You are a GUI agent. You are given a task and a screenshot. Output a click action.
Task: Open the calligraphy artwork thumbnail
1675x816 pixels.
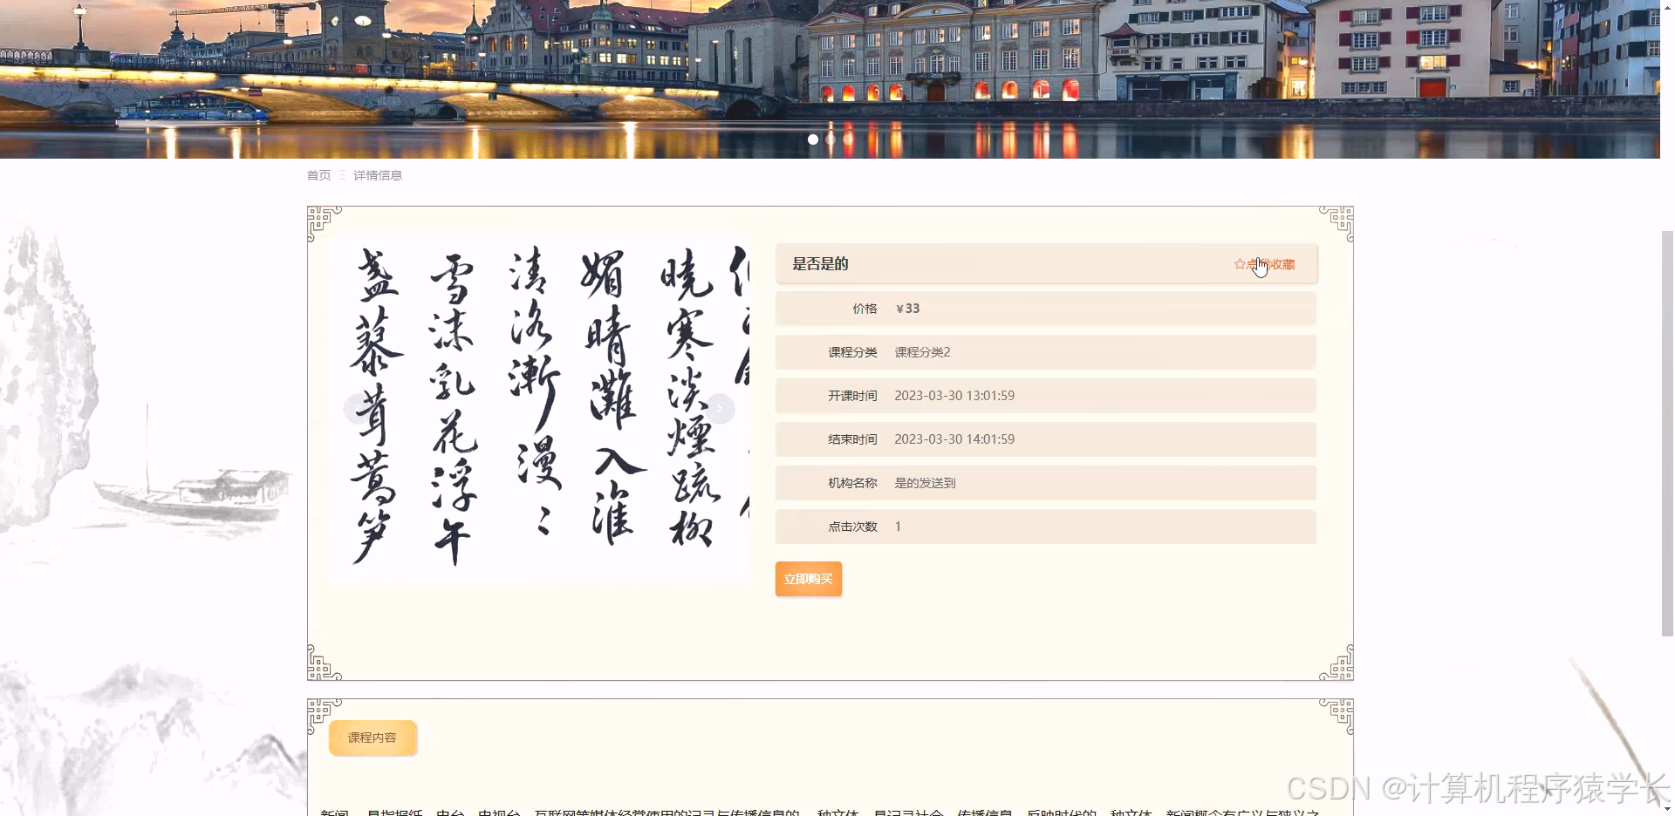coord(537,407)
